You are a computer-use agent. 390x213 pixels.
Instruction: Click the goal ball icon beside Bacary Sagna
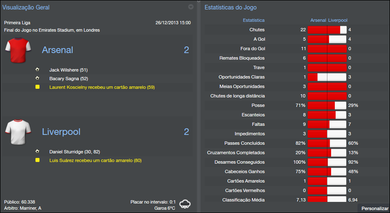click(38, 78)
